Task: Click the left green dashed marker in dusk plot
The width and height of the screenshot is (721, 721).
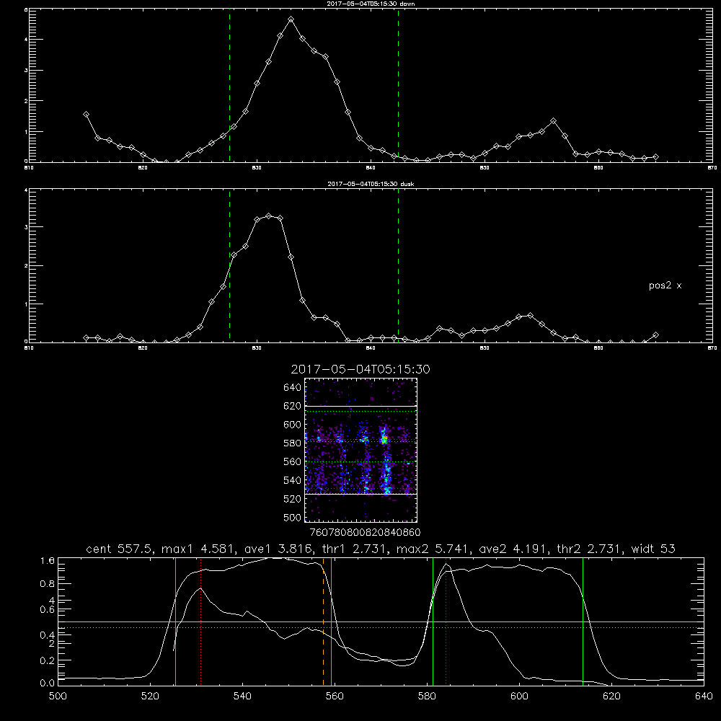Action: (229, 266)
